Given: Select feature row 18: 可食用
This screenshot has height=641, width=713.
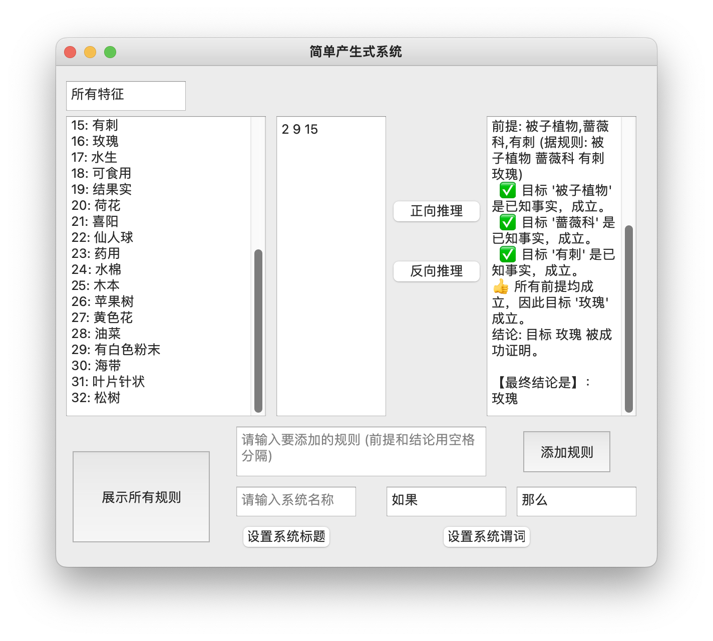Looking at the screenshot, I should (x=101, y=173).
